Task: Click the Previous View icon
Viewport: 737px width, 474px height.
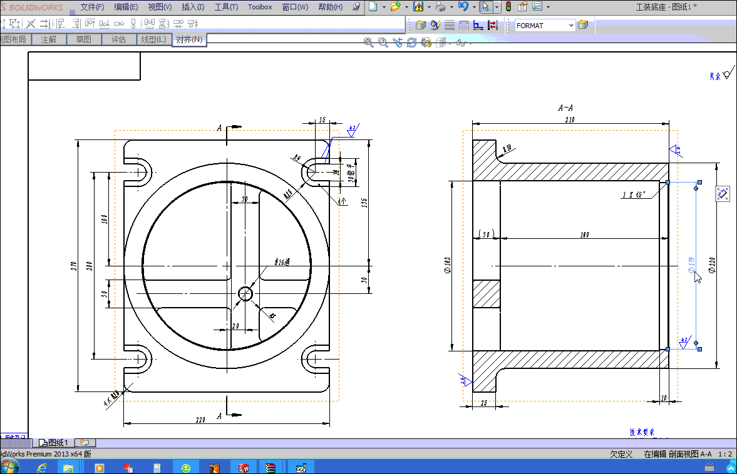Action: (x=398, y=43)
